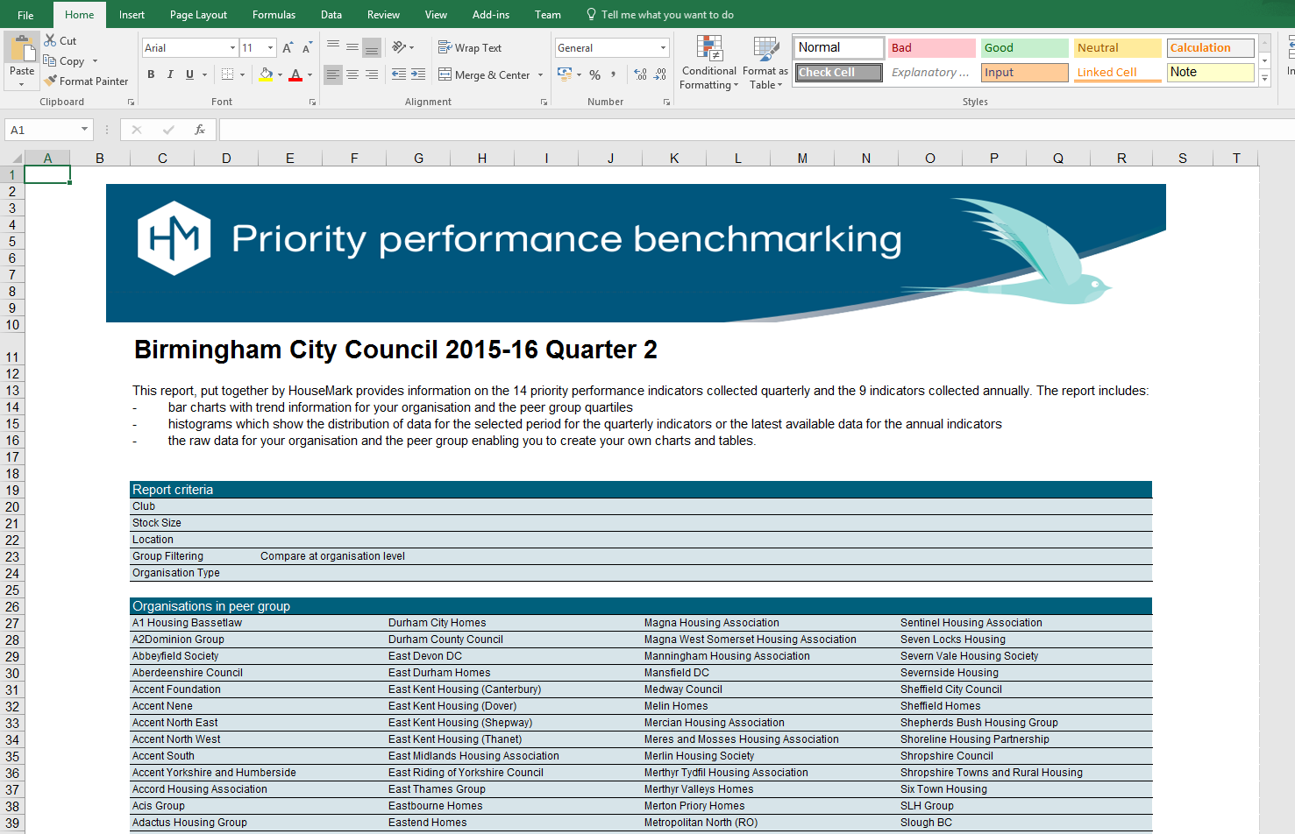Open the Arial font name dropdown
This screenshot has width=1295, height=834.
point(232,48)
